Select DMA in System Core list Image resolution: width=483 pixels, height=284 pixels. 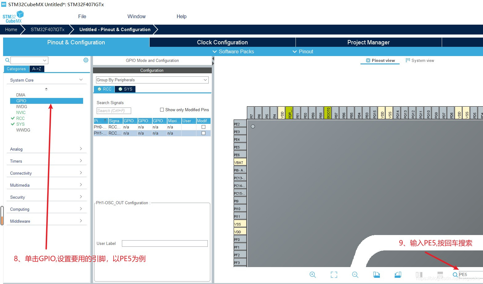(x=21, y=95)
